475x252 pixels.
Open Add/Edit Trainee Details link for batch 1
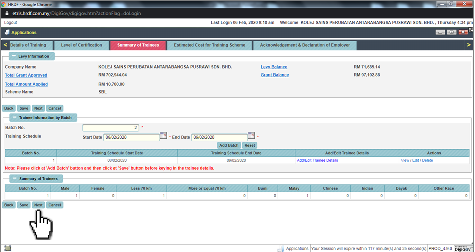(x=318, y=161)
